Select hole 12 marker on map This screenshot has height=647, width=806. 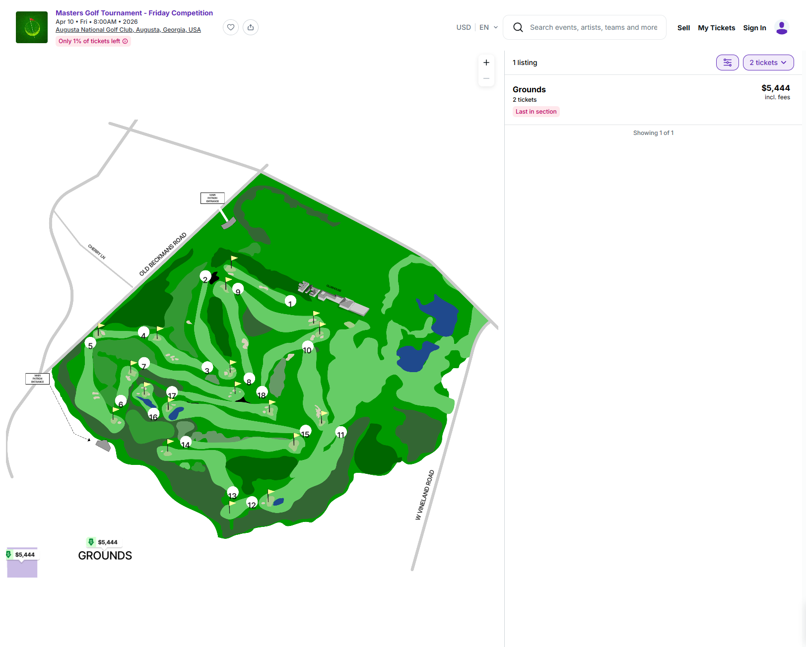tap(252, 502)
